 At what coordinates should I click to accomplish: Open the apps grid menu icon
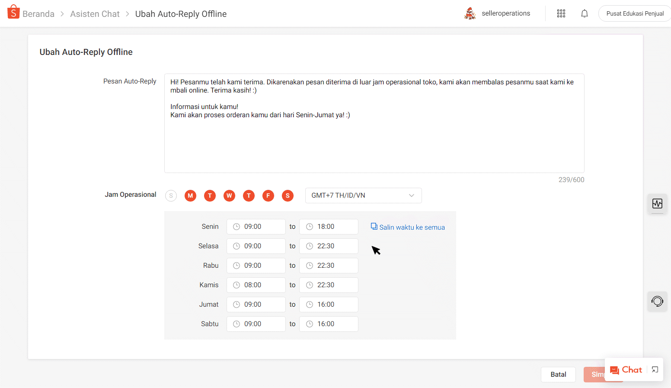coord(561,13)
